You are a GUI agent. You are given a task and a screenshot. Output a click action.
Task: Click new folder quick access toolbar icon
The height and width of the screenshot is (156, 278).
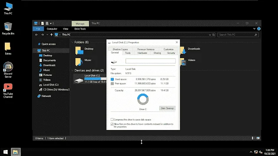point(47,23)
